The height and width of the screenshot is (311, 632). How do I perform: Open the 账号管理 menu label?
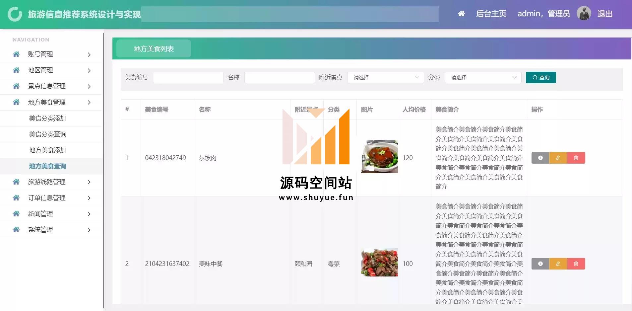pos(40,54)
